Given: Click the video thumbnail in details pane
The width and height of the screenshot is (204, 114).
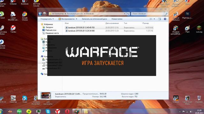Looking at the screenshot, I should point(46,95).
